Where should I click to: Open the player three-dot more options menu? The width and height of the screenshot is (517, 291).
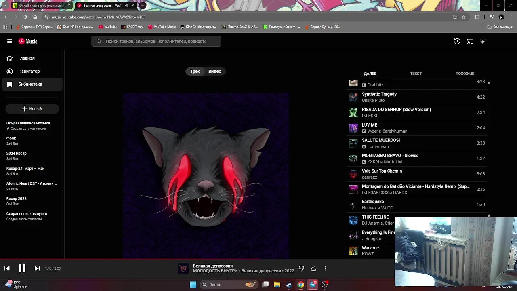click(326, 268)
